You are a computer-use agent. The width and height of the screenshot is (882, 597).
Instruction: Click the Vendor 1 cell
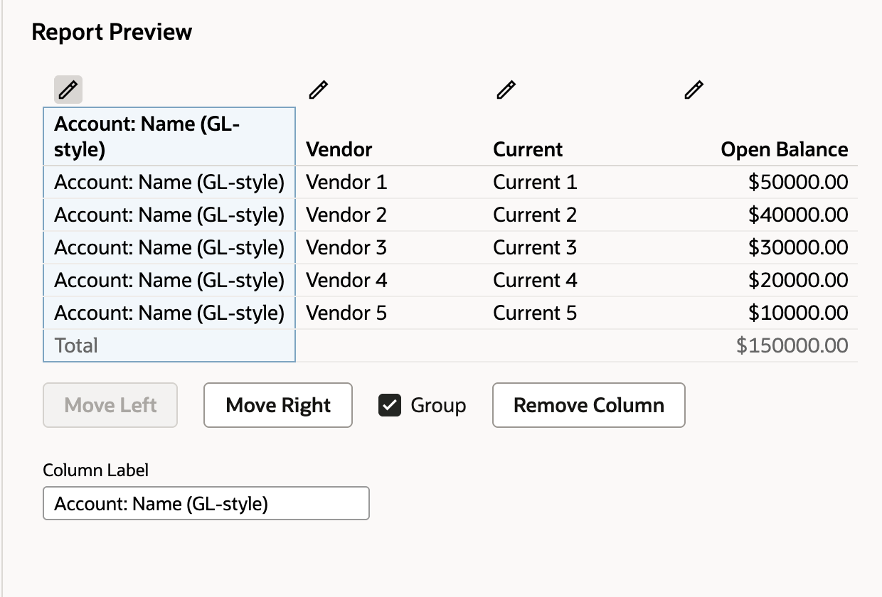(346, 182)
